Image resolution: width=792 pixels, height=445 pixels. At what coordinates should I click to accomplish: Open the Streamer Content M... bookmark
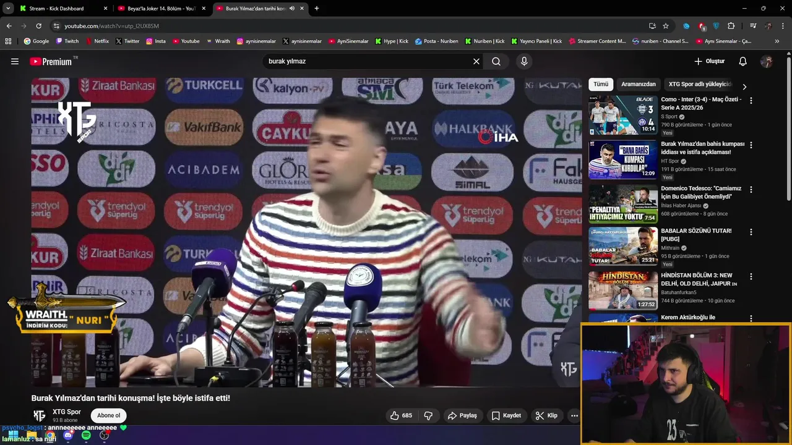click(596, 41)
